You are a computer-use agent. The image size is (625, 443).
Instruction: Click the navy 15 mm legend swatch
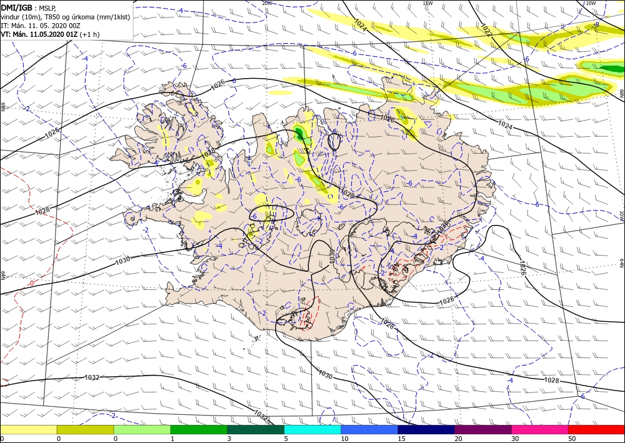426,429
